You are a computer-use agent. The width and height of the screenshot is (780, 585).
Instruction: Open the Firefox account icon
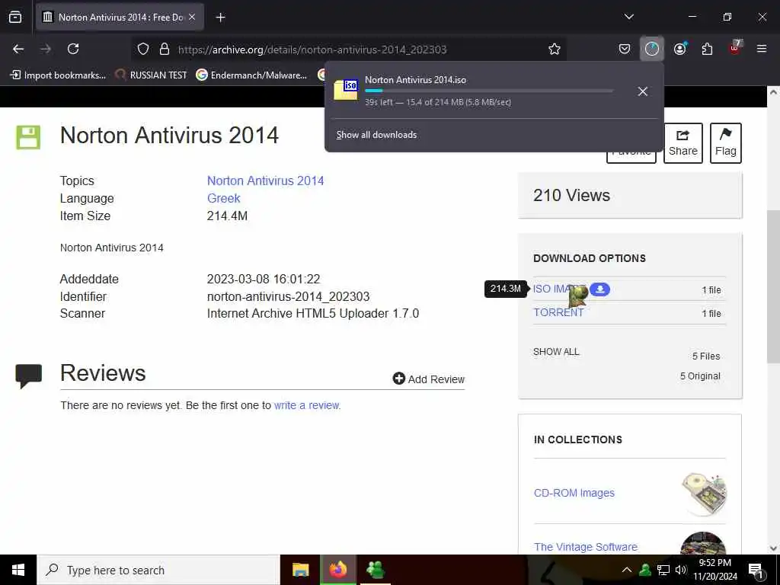(x=680, y=49)
